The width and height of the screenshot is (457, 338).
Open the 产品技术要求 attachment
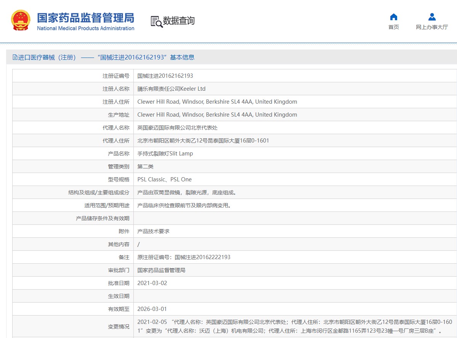coord(153,231)
